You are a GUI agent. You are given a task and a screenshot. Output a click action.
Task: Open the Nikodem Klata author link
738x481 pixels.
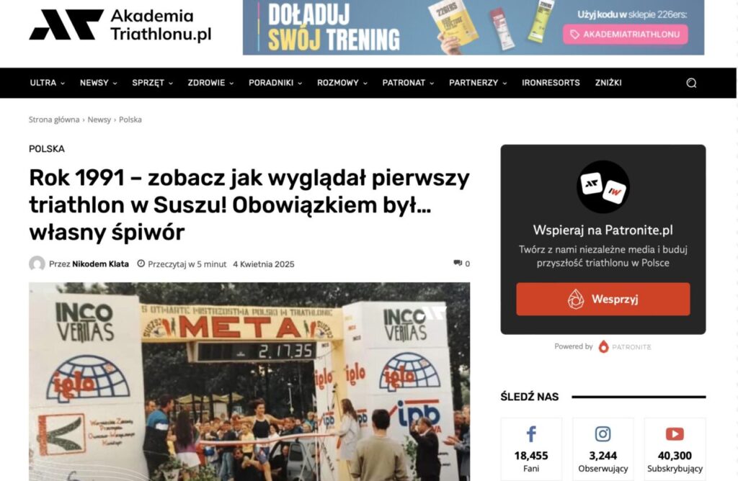[x=100, y=264]
